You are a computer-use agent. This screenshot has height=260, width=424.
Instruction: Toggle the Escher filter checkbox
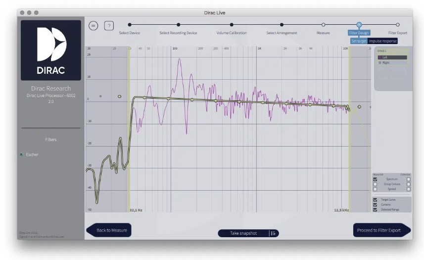tap(21, 155)
